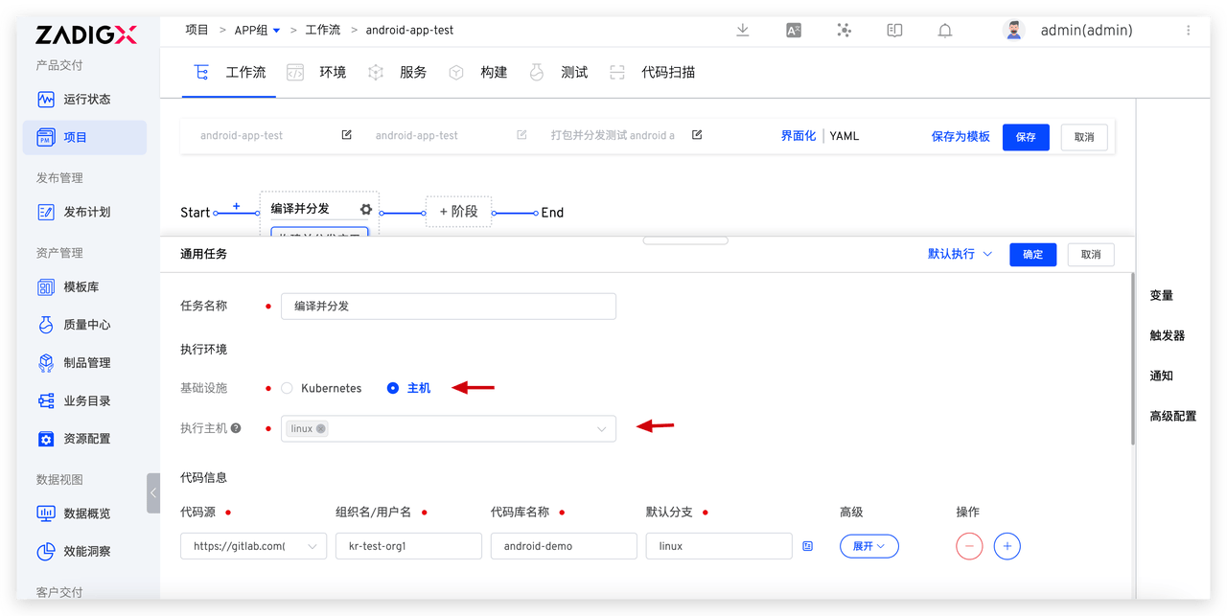This screenshot has height=616, width=1227.
Task: Open the 环境 tab
Action: click(x=332, y=73)
